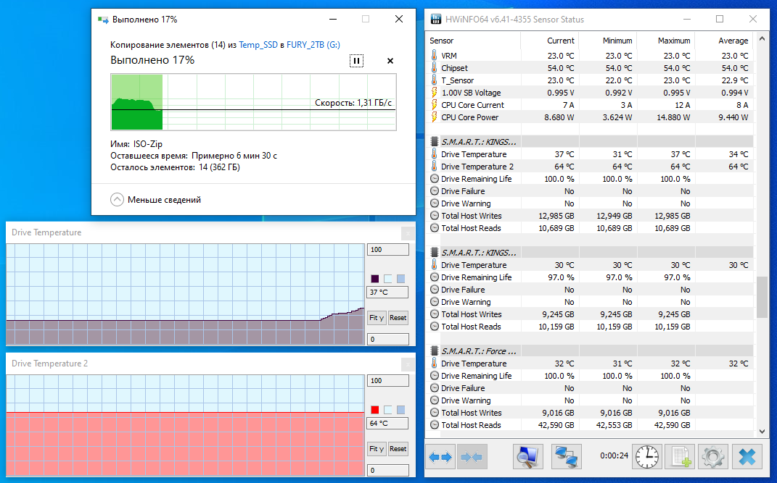
Task: Minimize the HWiNFO64 Sensor Status window
Action: click(x=687, y=20)
